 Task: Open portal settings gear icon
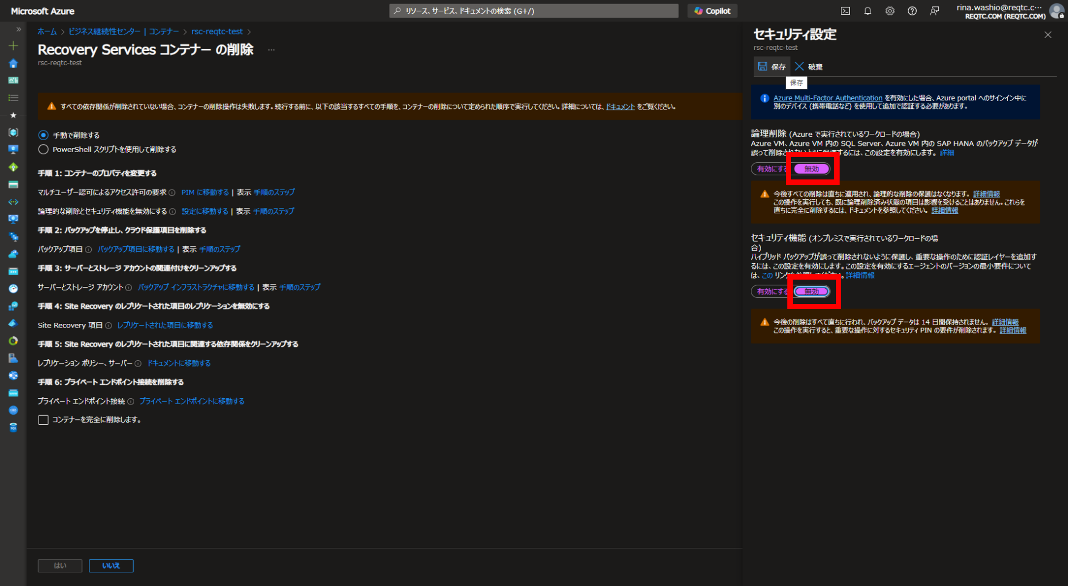click(x=890, y=11)
